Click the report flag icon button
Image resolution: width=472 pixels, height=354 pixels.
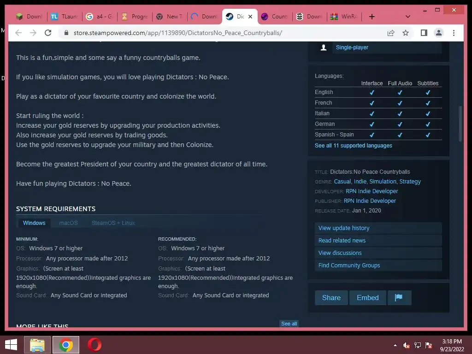(399, 298)
